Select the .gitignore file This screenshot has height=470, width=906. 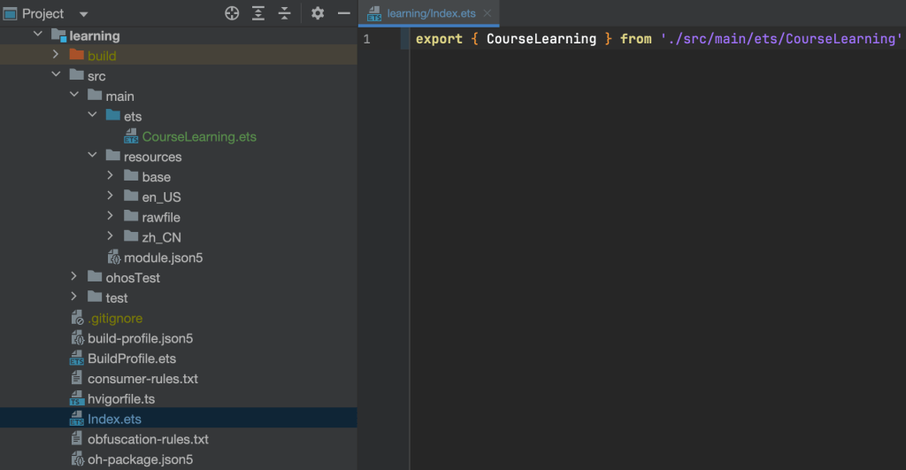(x=115, y=319)
